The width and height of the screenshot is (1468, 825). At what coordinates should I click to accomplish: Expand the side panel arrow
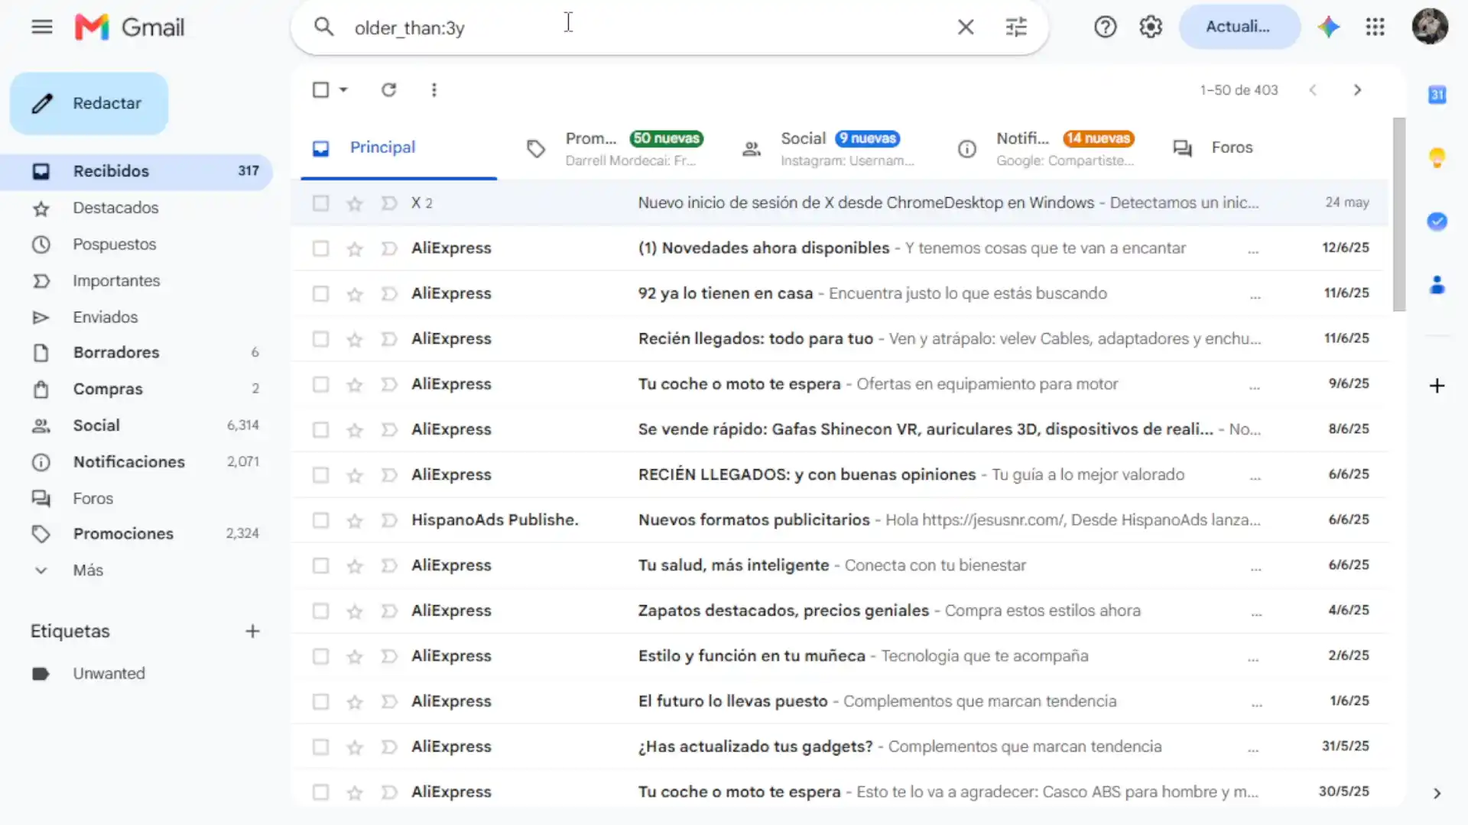[x=1437, y=794]
